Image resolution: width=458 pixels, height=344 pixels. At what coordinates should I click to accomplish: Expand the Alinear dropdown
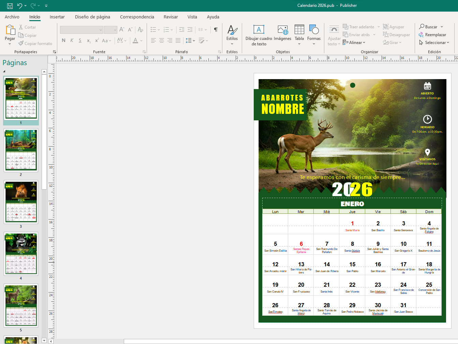(354, 43)
